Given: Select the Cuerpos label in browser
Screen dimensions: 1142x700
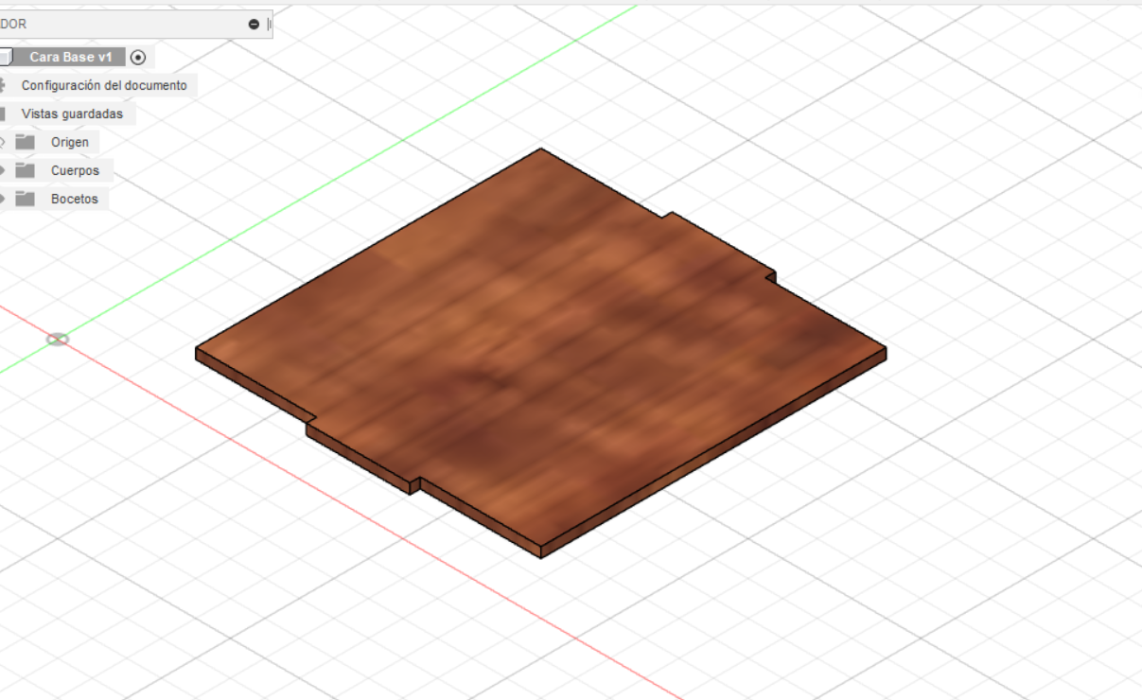Looking at the screenshot, I should coord(75,171).
